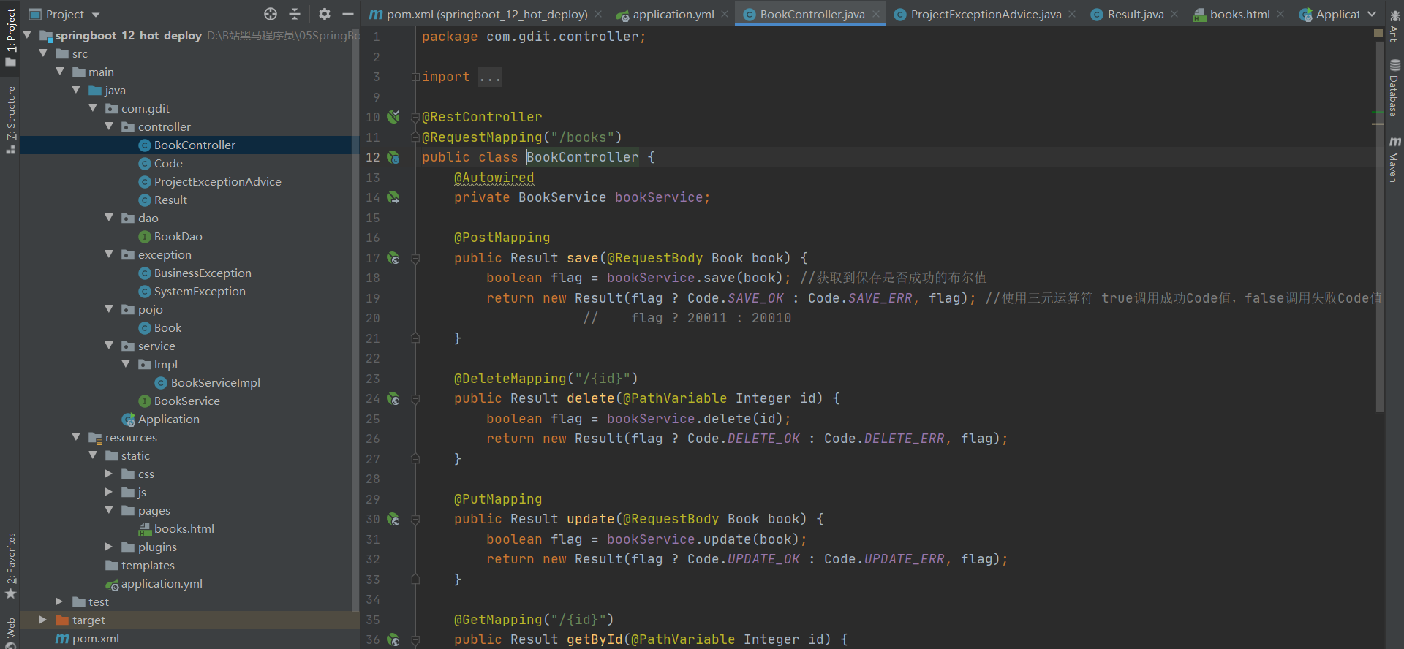The image size is (1404, 649).
Task: Open the Project view dropdown
Action: pos(96,15)
